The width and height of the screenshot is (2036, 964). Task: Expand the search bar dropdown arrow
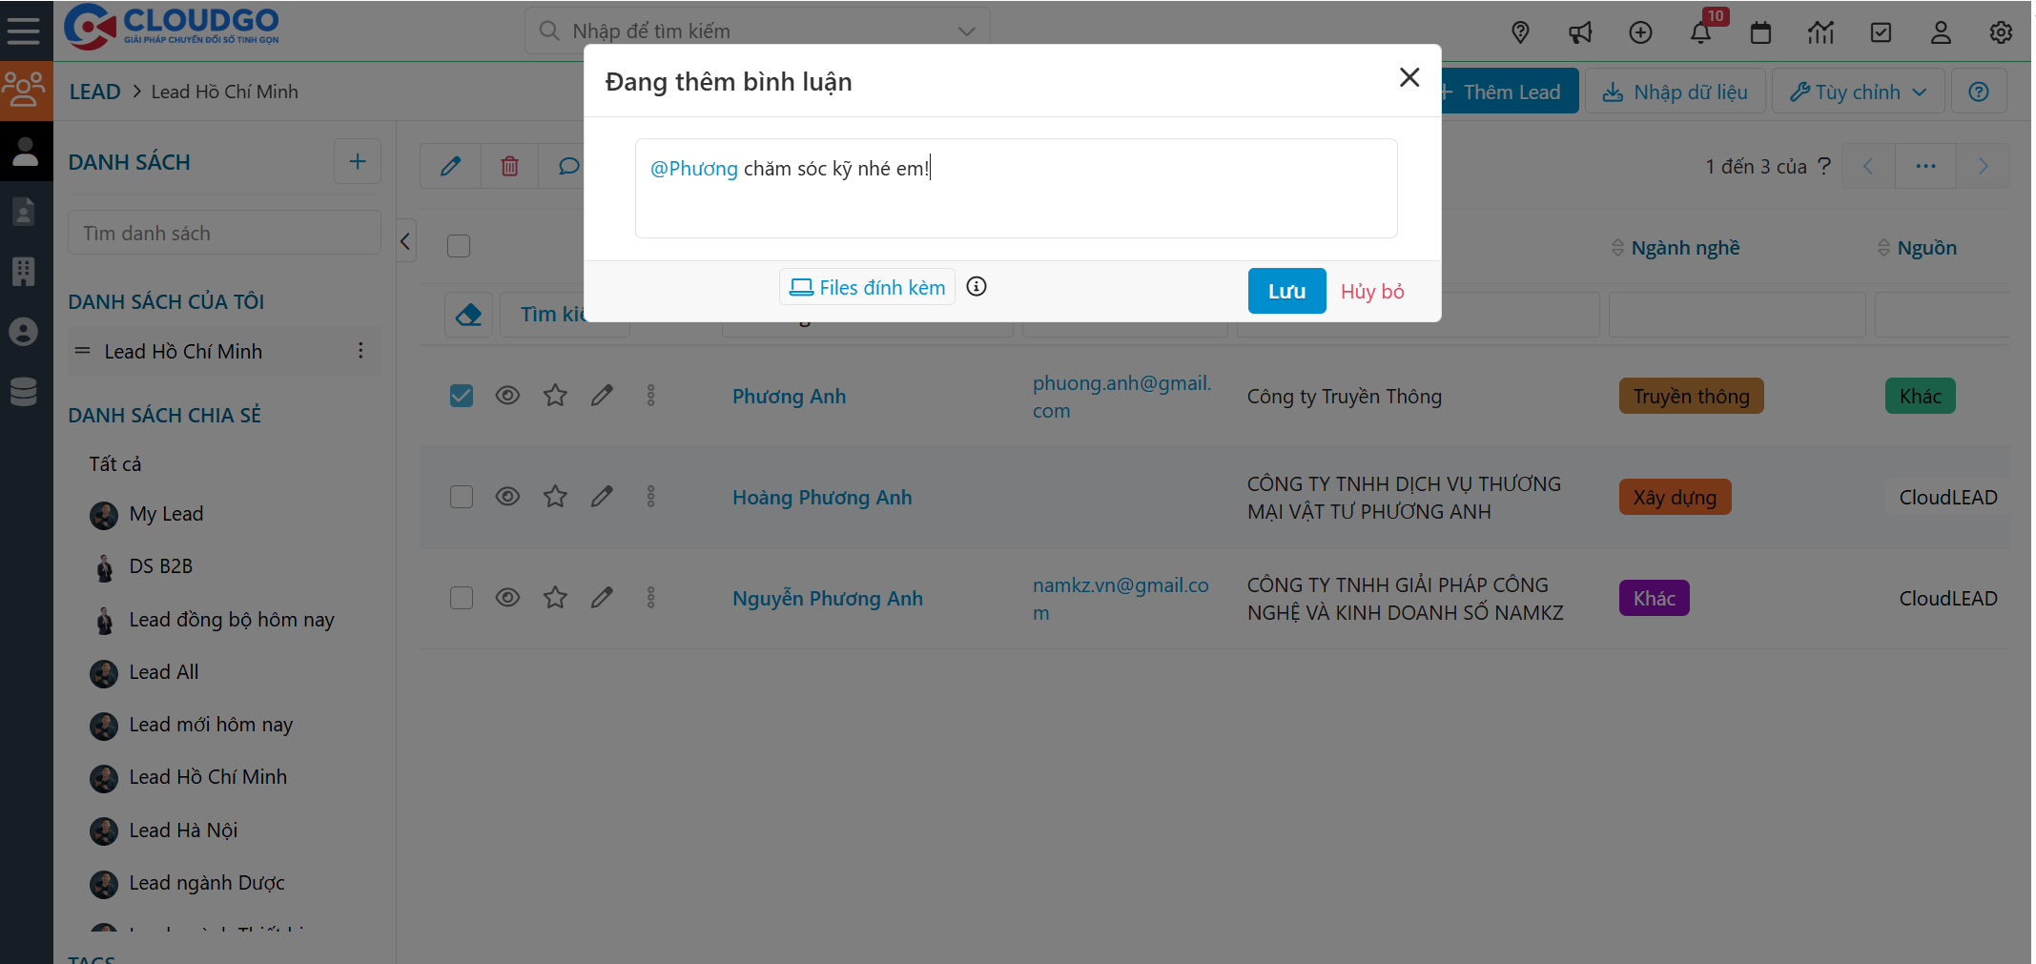pyautogui.click(x=966, y=30)
